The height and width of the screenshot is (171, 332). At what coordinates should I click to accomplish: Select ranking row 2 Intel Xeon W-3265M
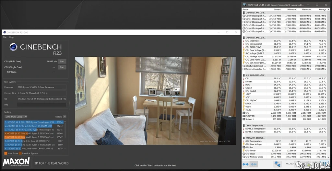[34, 126]
